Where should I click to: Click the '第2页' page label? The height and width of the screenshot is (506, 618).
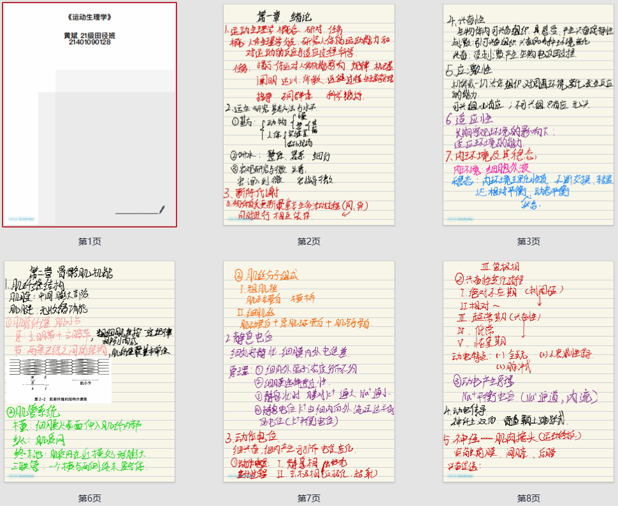coord(309,242)
